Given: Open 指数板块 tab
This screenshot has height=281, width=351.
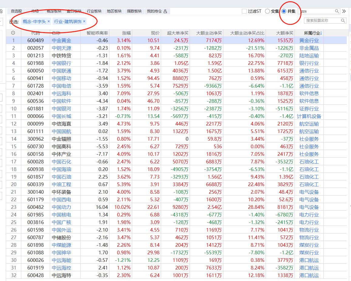Looking at the screenshot, I should pos(134,11).
